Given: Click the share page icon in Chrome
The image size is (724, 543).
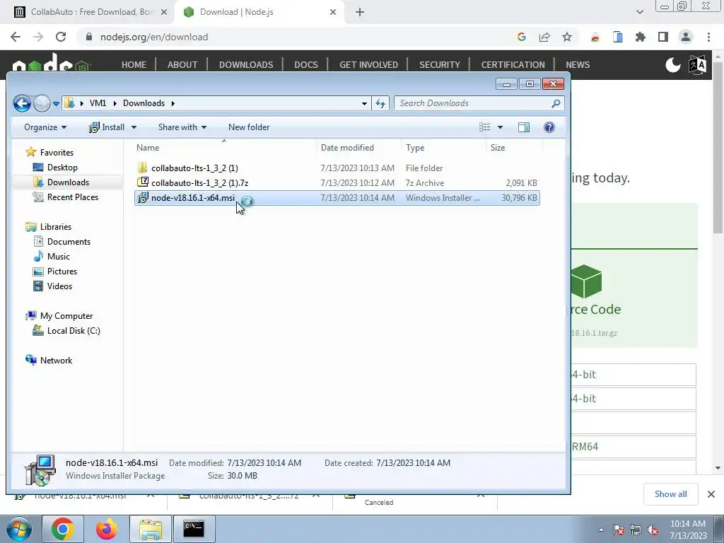Looking at the screenshot, I should coord(544,37).
